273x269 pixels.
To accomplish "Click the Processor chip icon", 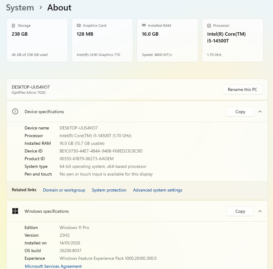I will (x=209, y=26).
